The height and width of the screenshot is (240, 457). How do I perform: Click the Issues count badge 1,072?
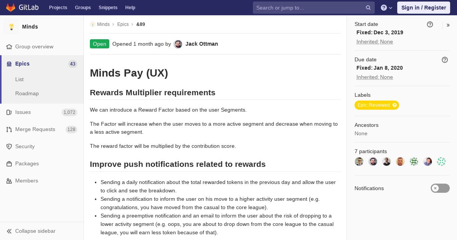pyautogui.click(x=69, y=112)
